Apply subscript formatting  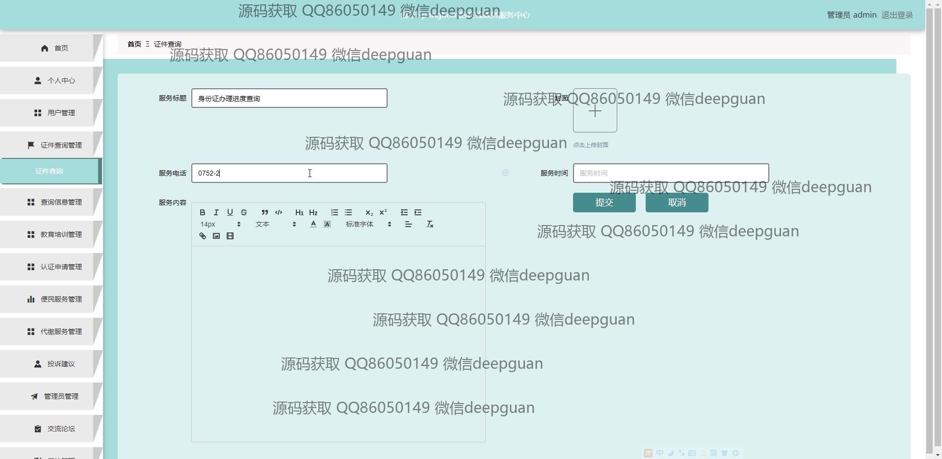click(x=369, y=212)
